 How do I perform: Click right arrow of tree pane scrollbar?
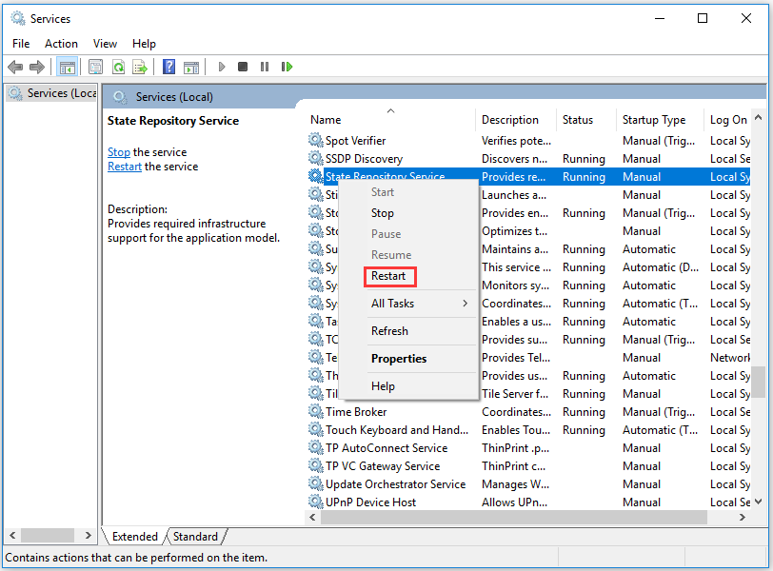(89, 535)
